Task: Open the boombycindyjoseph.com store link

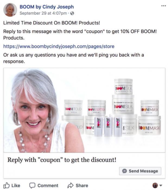Action: point(59,46)
